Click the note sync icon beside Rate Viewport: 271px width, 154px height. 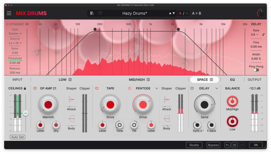pyautogui.click(x=263, y=35)
